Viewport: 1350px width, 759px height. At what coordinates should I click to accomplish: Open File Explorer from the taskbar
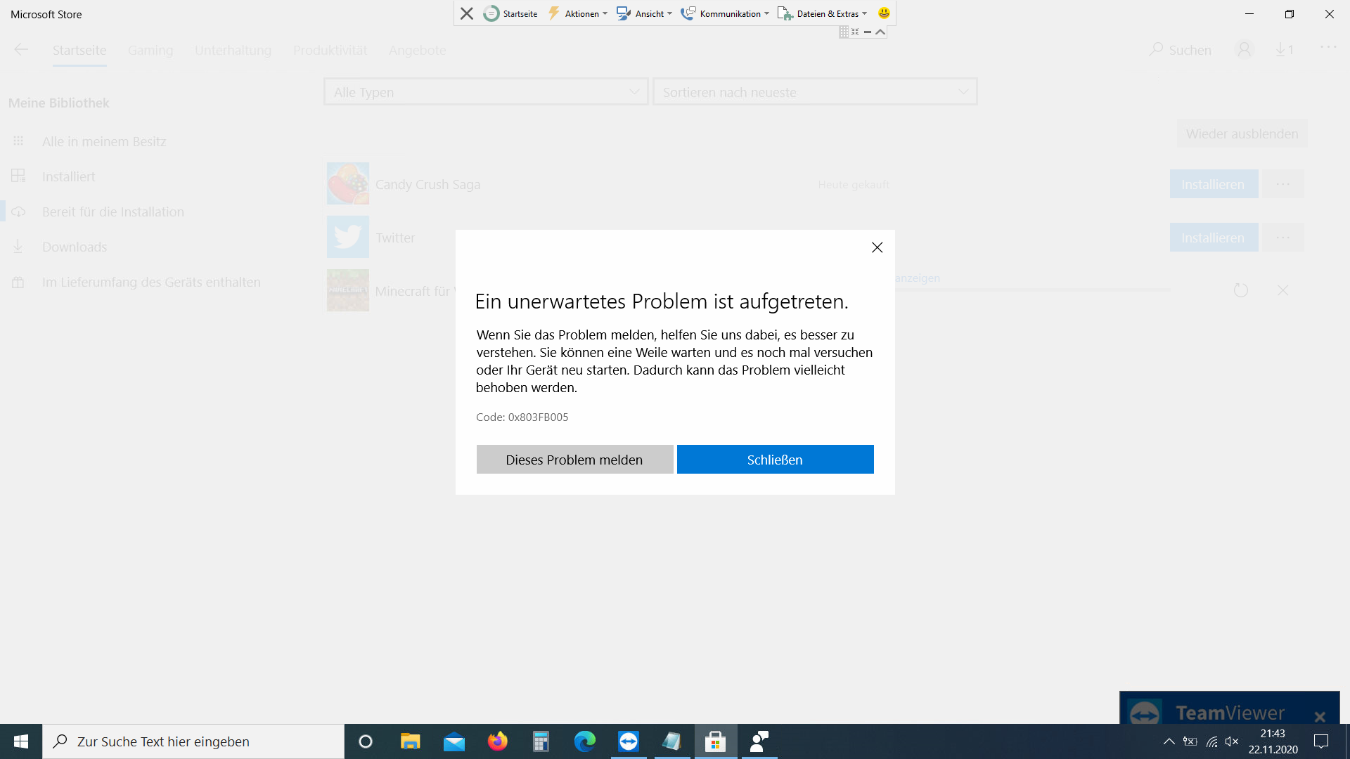(410, 741)
